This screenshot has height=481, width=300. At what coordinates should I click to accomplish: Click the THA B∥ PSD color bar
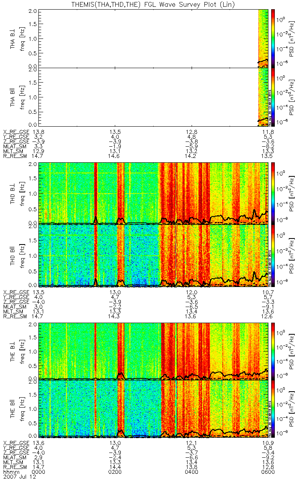(273, 97)
